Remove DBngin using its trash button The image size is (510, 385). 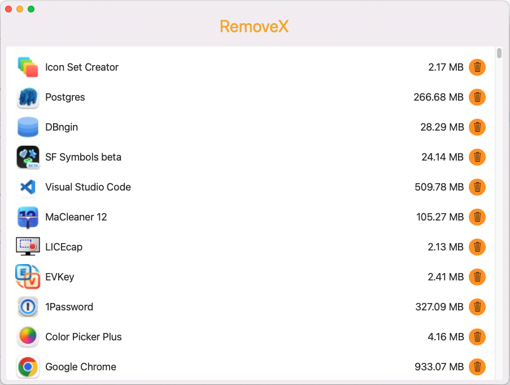[x=477, y=127]
